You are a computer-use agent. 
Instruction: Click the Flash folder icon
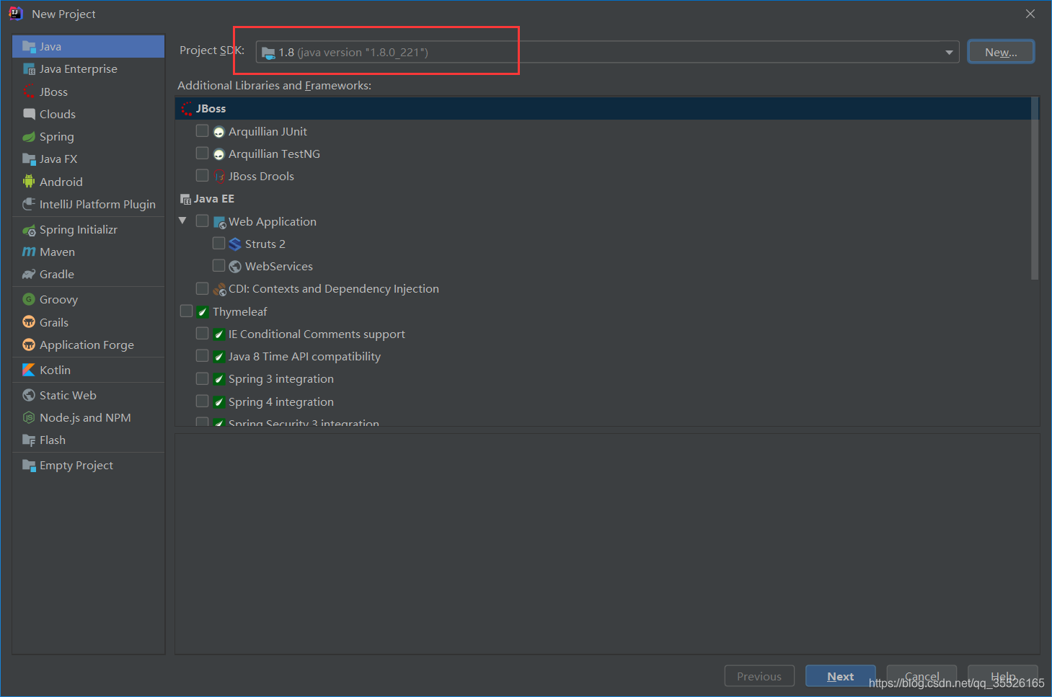pos(29,440)
